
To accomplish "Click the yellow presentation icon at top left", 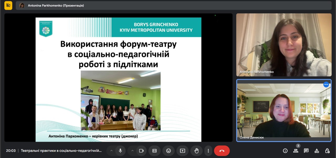I will 8,5.
